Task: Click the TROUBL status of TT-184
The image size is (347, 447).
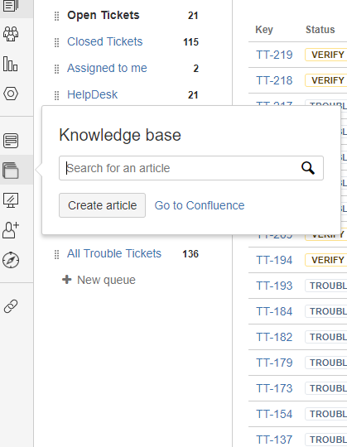Action: click(x=326, y=311)
